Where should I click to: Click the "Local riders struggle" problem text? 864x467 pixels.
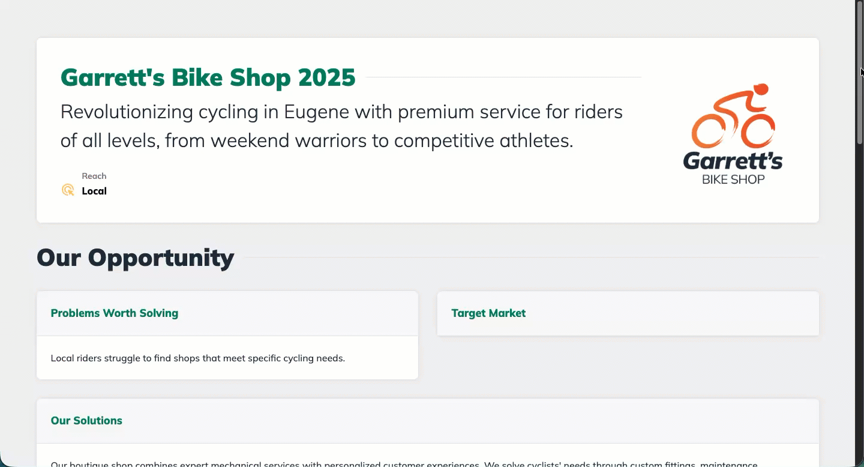coord(198,358)
